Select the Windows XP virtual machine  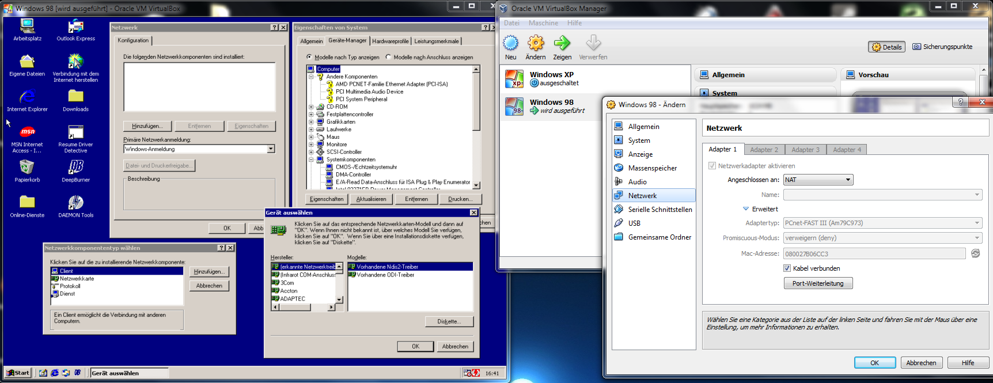click(594, 78)
